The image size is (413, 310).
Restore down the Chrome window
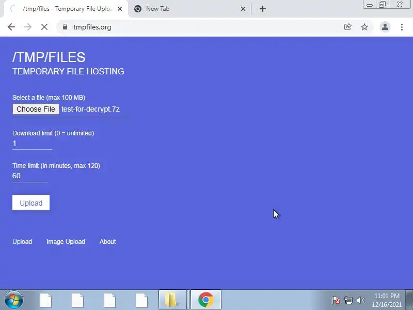pos(382,5)
